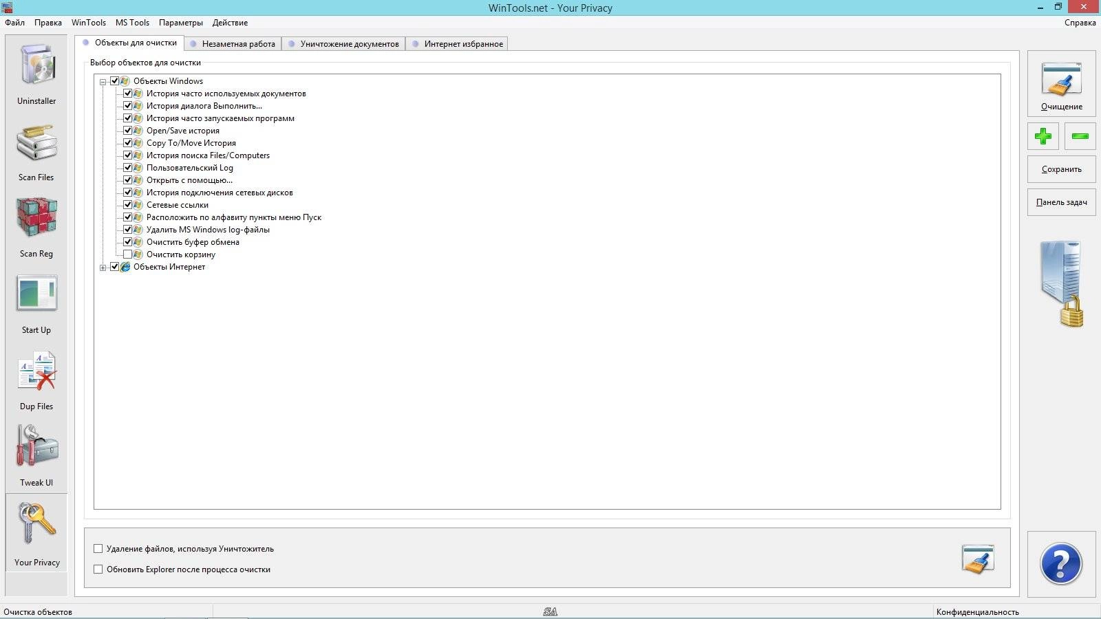Image resolution: width=1101 pixels, height=619 pixels.
Task: Open the Файл menu
Action: tap(15, 23)
